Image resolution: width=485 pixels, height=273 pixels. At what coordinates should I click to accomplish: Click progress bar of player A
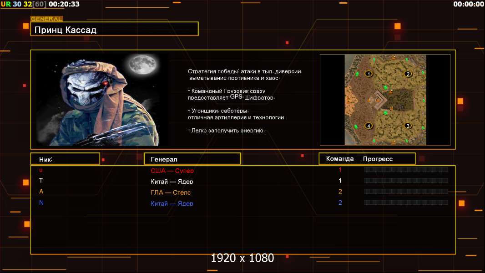406,192
